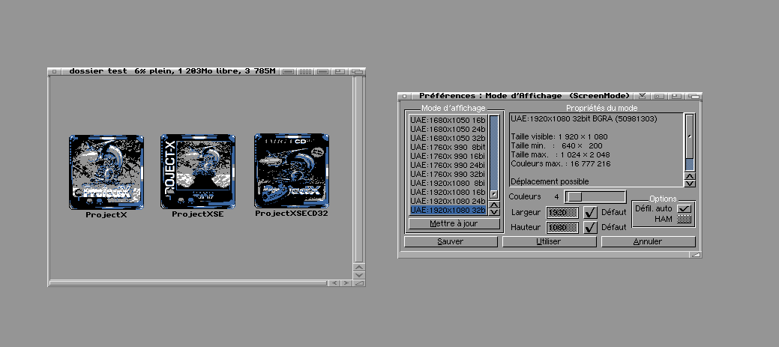Click the Couleurs slider
The image size is (779, 347).
pos(595,196)
